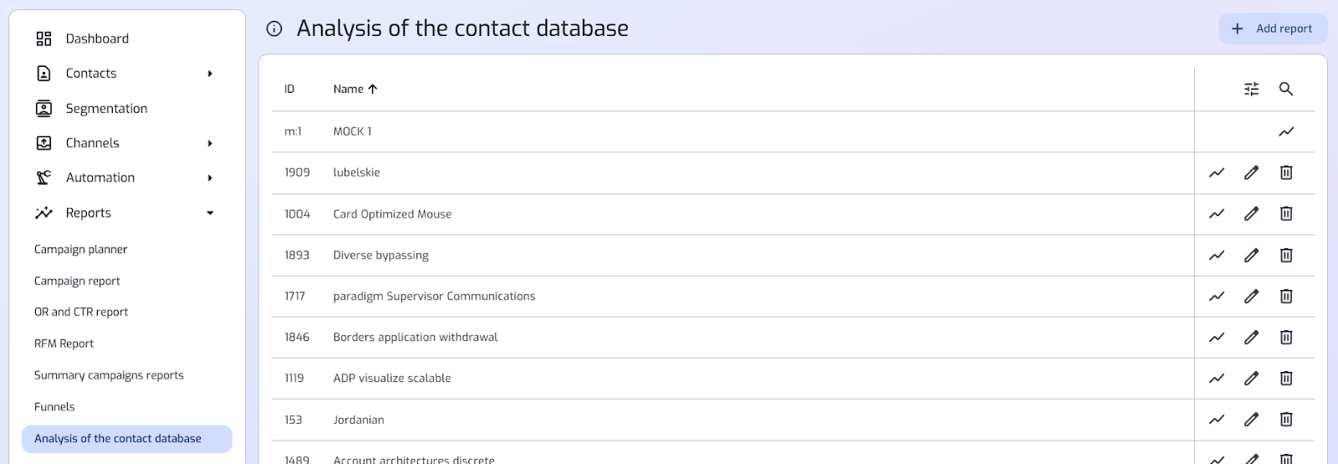Image resolution: width=1338 pixels, height=464 pixels.
Task: Open the table search icon
Action: (x=1286, y=89)
